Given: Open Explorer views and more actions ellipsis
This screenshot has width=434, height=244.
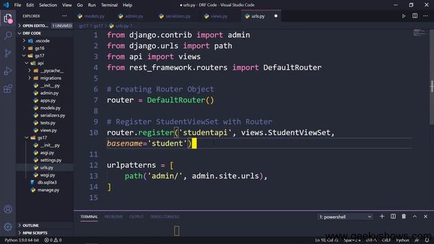Looking at the screenshot, I should pyautogui.click(x=64, y=16).
